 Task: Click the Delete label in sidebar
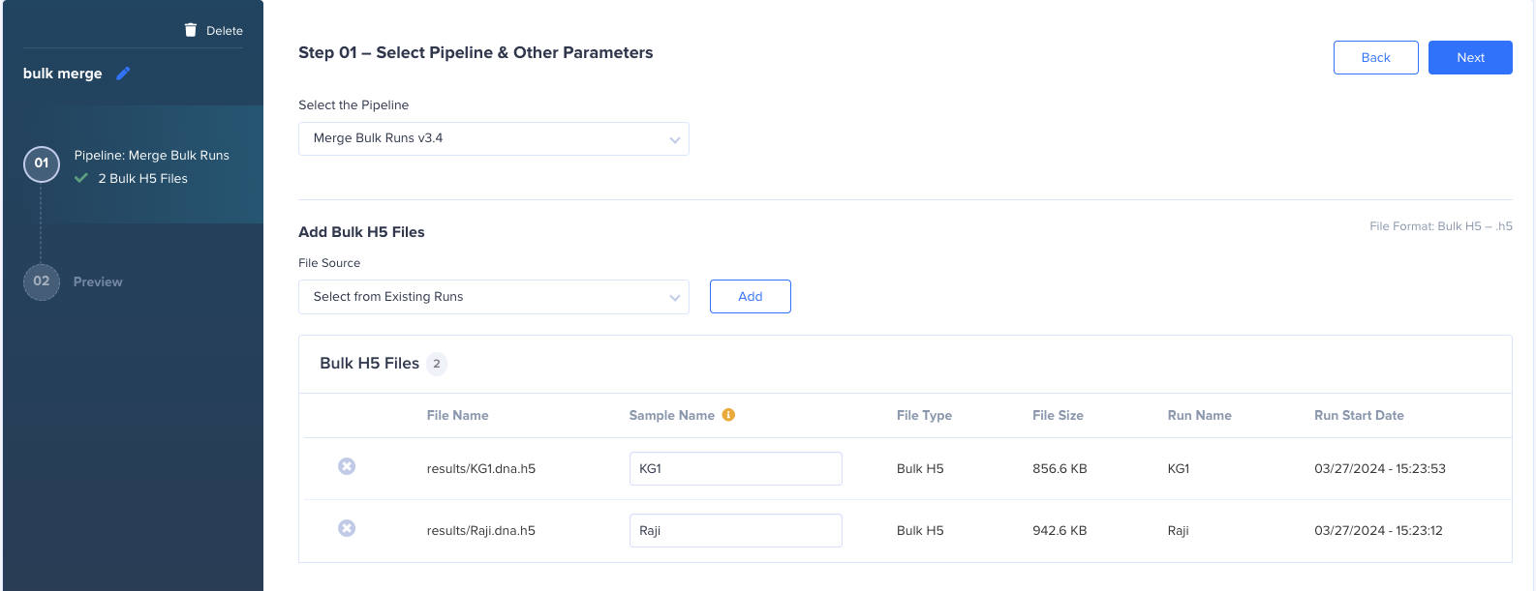[225, 31]
